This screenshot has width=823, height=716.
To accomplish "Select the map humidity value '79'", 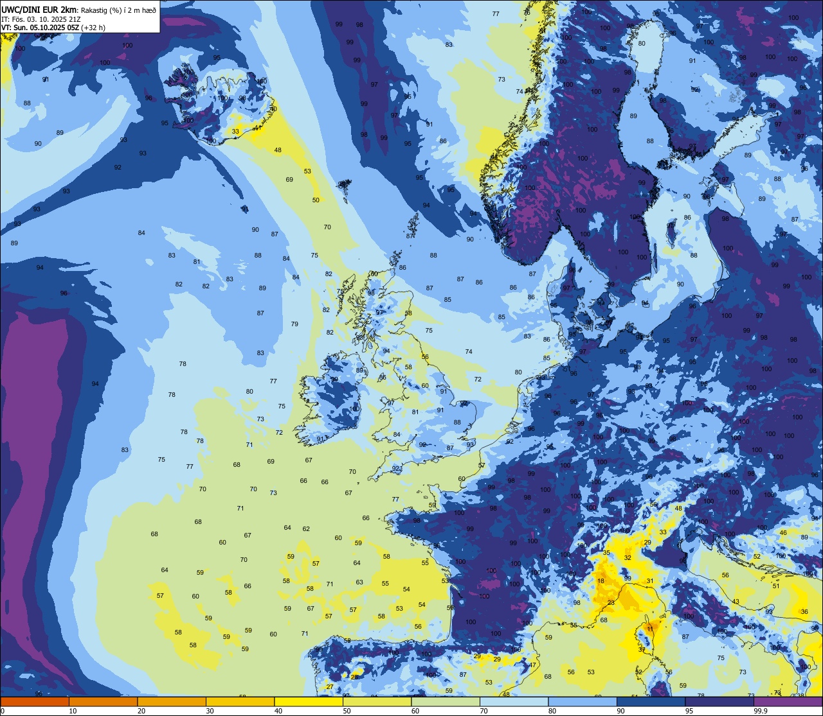I will pyautogui.click(x=294, y=324).
